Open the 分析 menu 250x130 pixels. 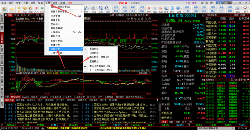(26, 3)
